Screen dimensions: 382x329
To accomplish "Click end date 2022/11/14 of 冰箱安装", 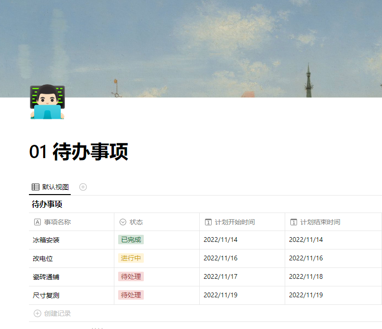I will click(x=306, y=240).
